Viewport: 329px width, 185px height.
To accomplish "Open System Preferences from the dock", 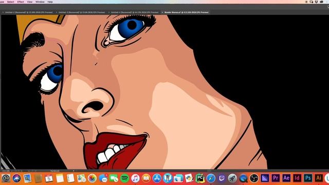I will coord(6,178).
